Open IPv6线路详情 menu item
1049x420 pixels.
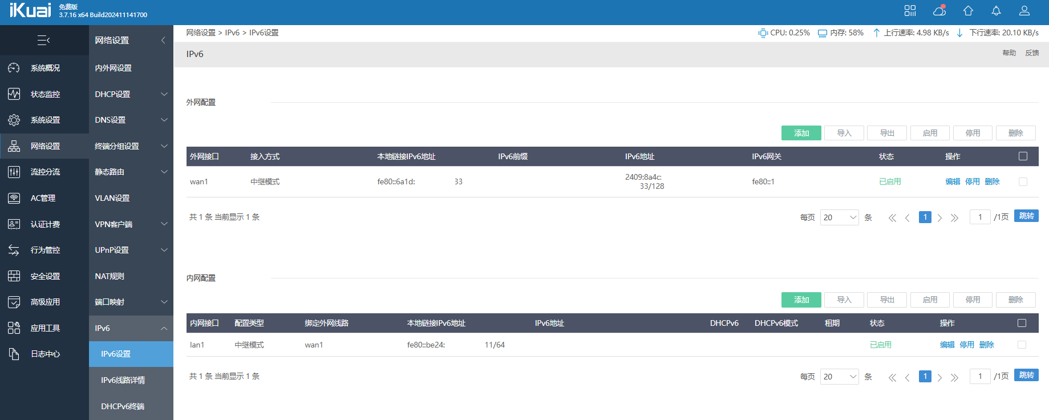[x=123, y=380]
